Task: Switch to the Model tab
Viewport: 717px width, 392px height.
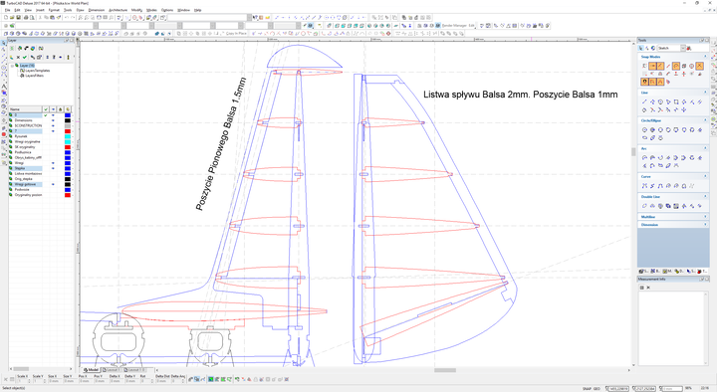Action: click(91, 369)
